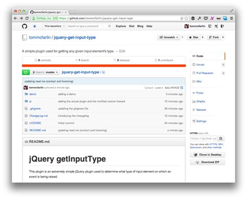Bookmark page with the star icon in address bar
247x199 pixels.
point(186,18)
